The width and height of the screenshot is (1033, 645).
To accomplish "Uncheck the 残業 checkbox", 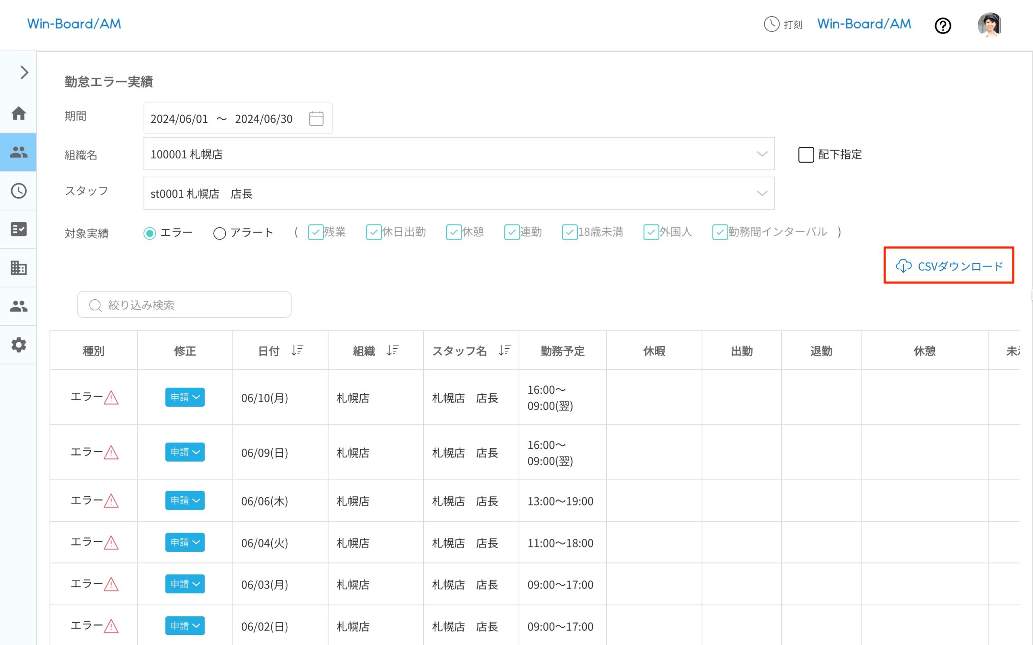I will [x=316, y=233].
